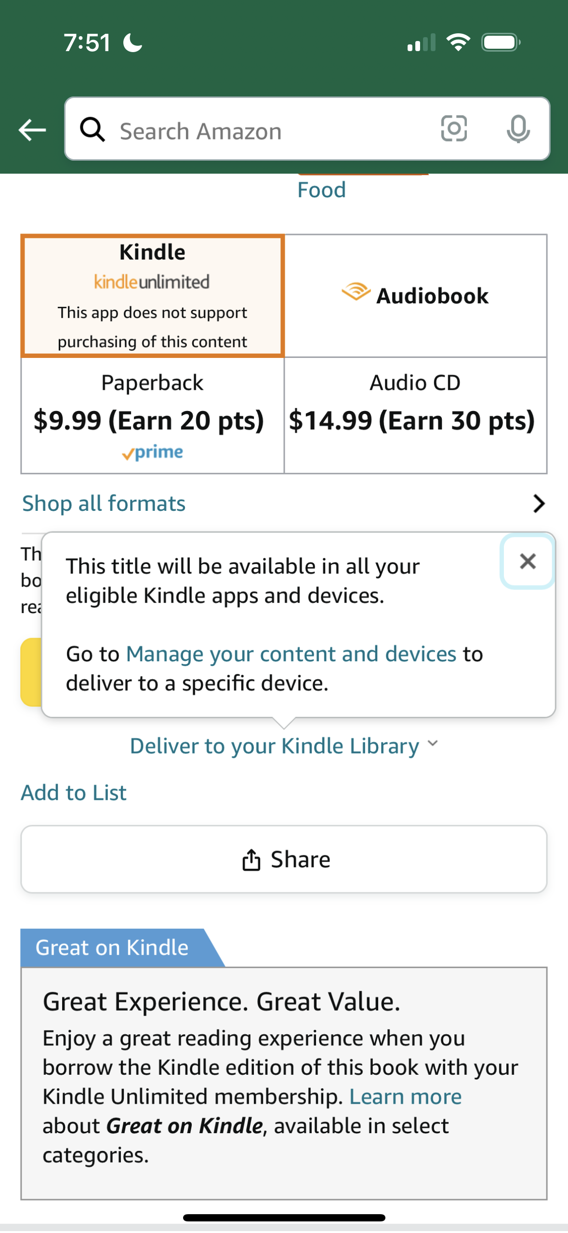Select the Paperback format tab
This screenshot has height=1233, width=568.
pos(152,415)
